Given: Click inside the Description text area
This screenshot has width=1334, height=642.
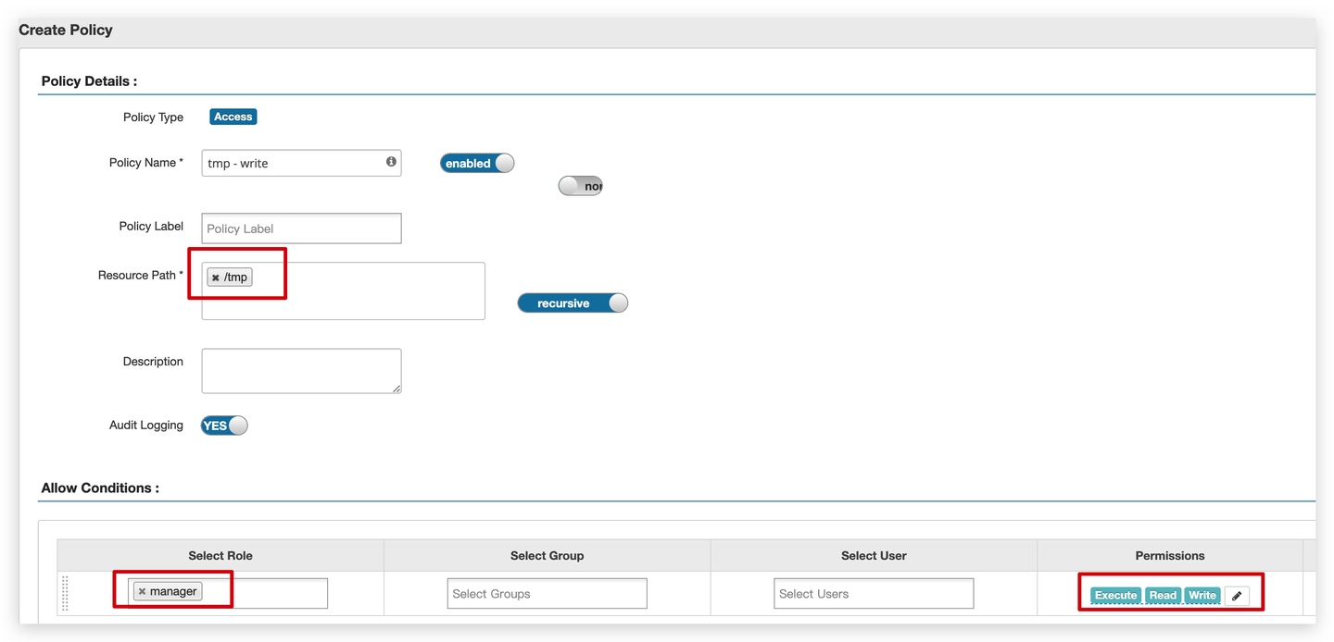Looking at the screenshot, I should click(301, 370).
